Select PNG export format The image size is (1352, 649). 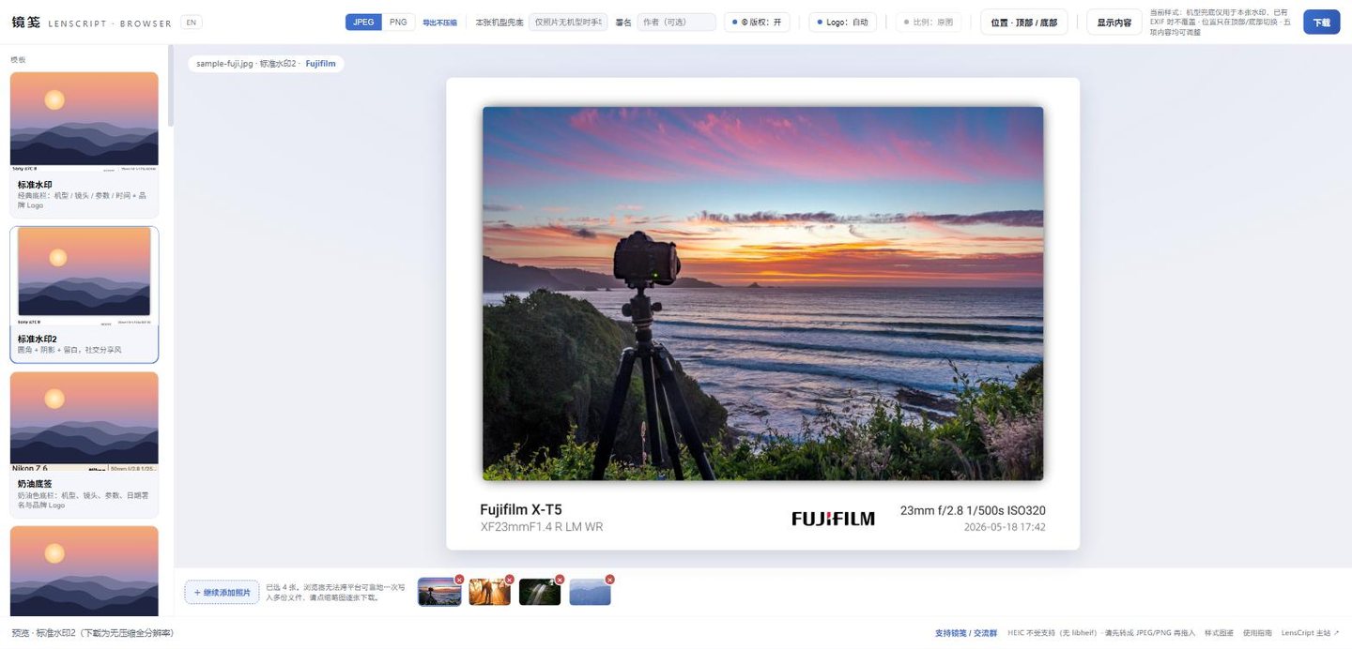398,23
